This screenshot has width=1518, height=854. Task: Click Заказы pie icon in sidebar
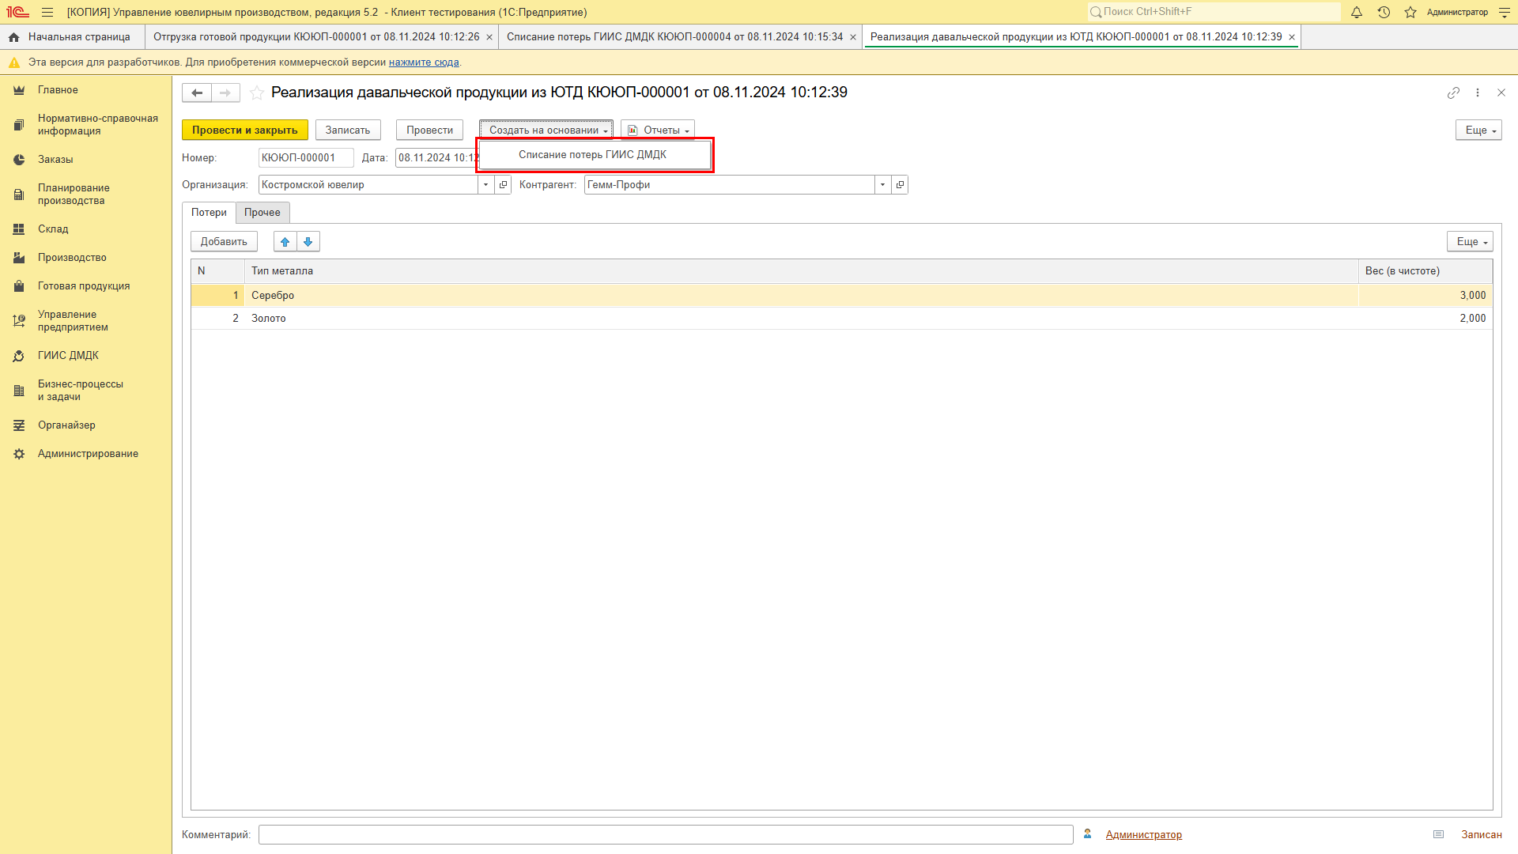click(x=19, y=160)
